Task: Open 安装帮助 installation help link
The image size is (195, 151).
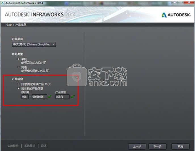Action: 13,146
